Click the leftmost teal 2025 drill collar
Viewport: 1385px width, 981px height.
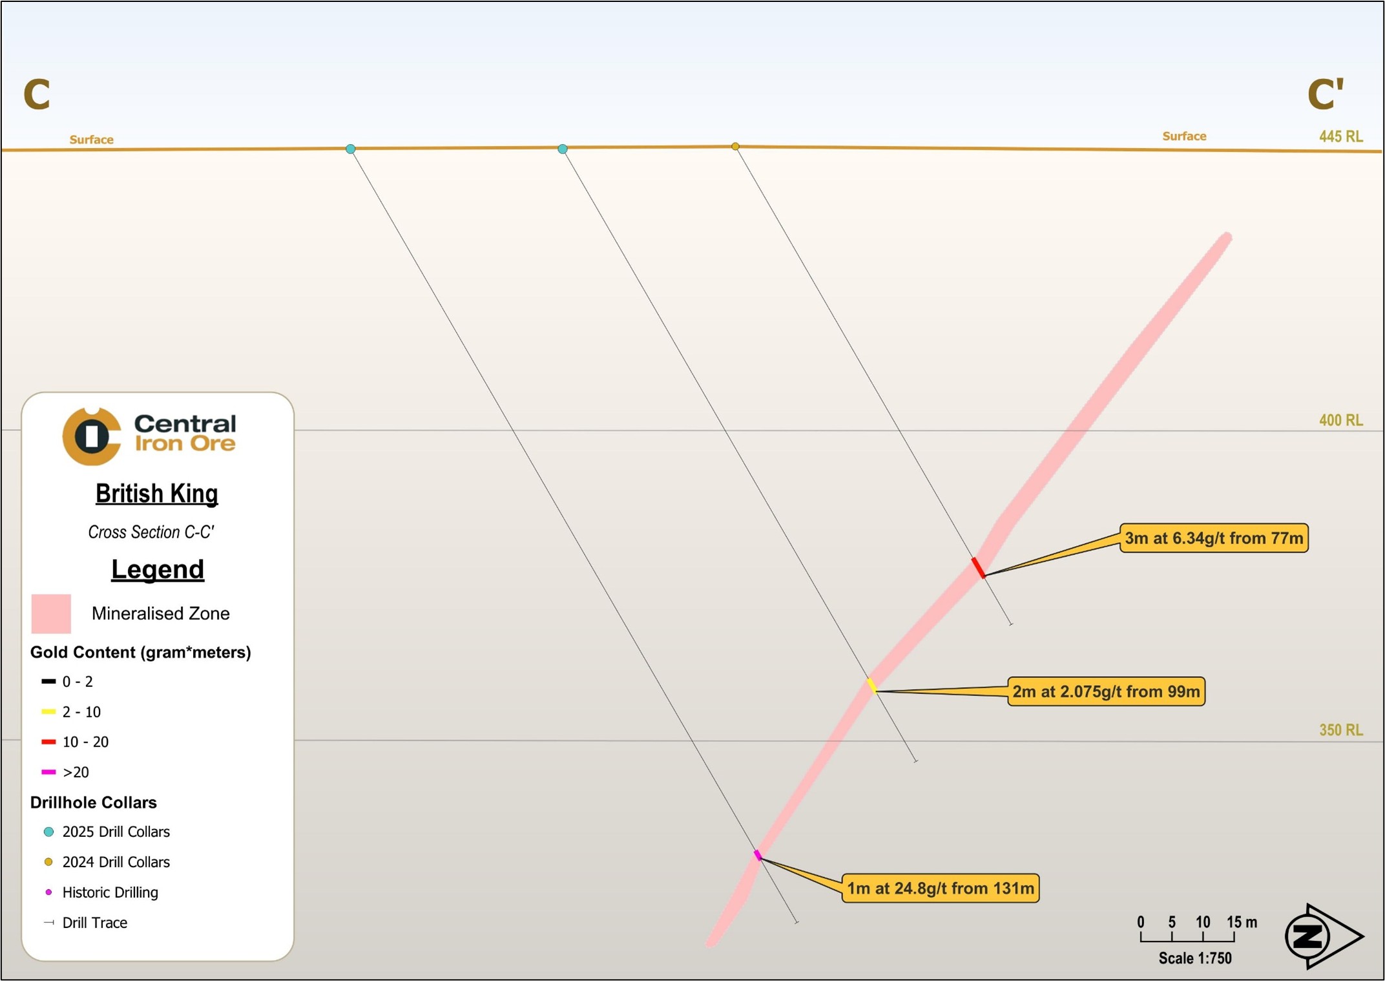coord(350,149)
